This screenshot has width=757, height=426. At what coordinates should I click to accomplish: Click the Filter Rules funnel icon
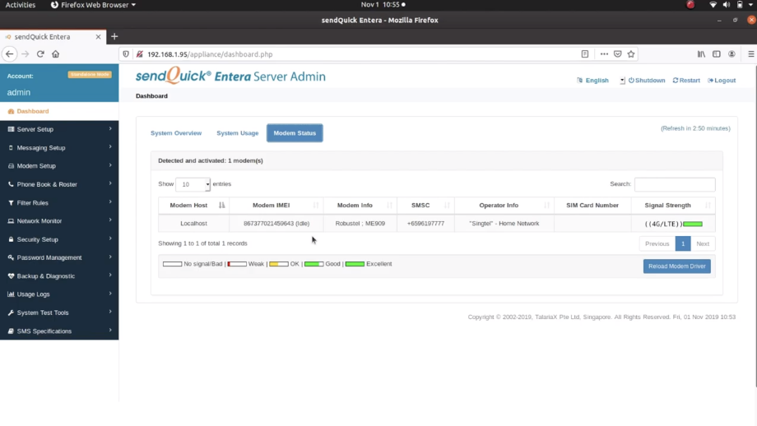tap(11, 202)
